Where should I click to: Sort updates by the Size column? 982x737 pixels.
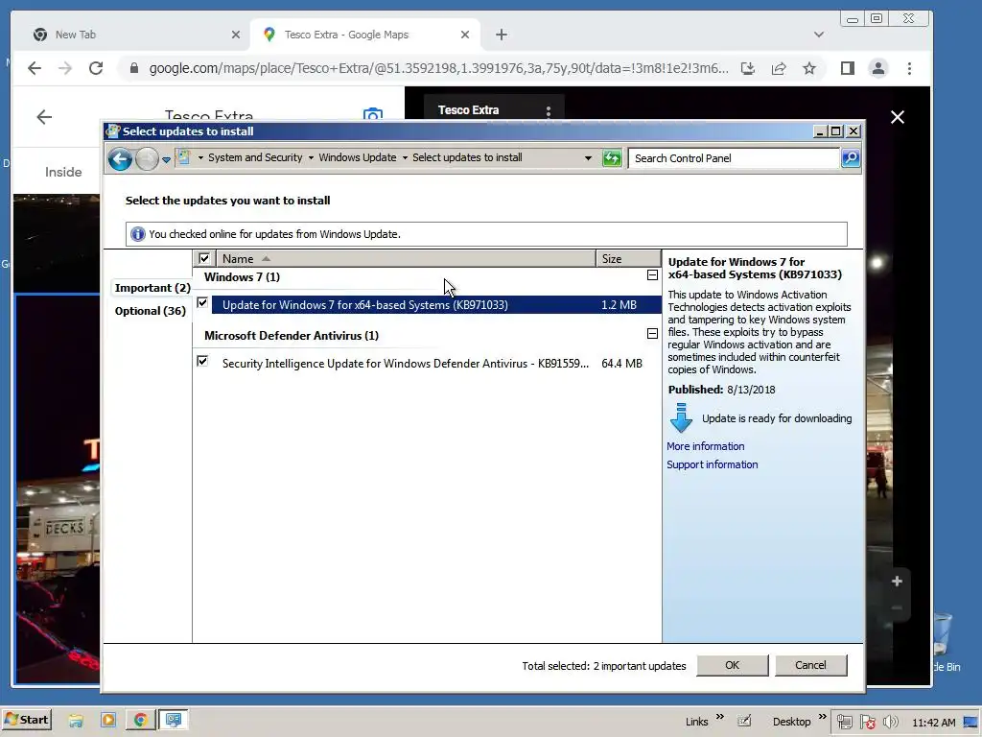[627, 258]
